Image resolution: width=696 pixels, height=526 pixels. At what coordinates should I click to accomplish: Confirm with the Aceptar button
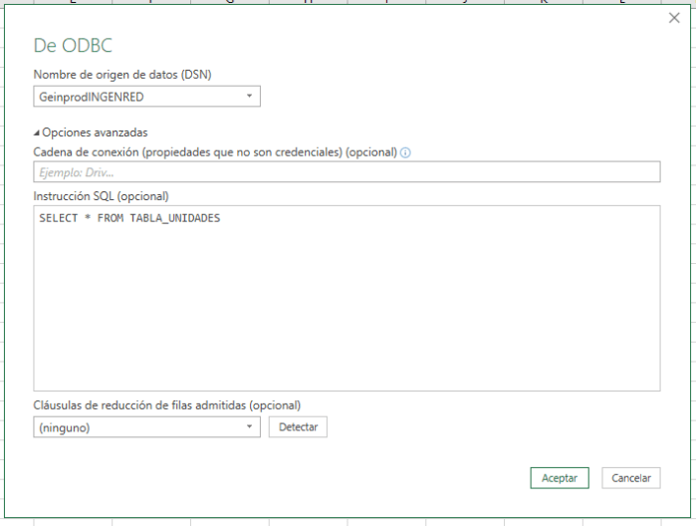(x=560, y=478)
